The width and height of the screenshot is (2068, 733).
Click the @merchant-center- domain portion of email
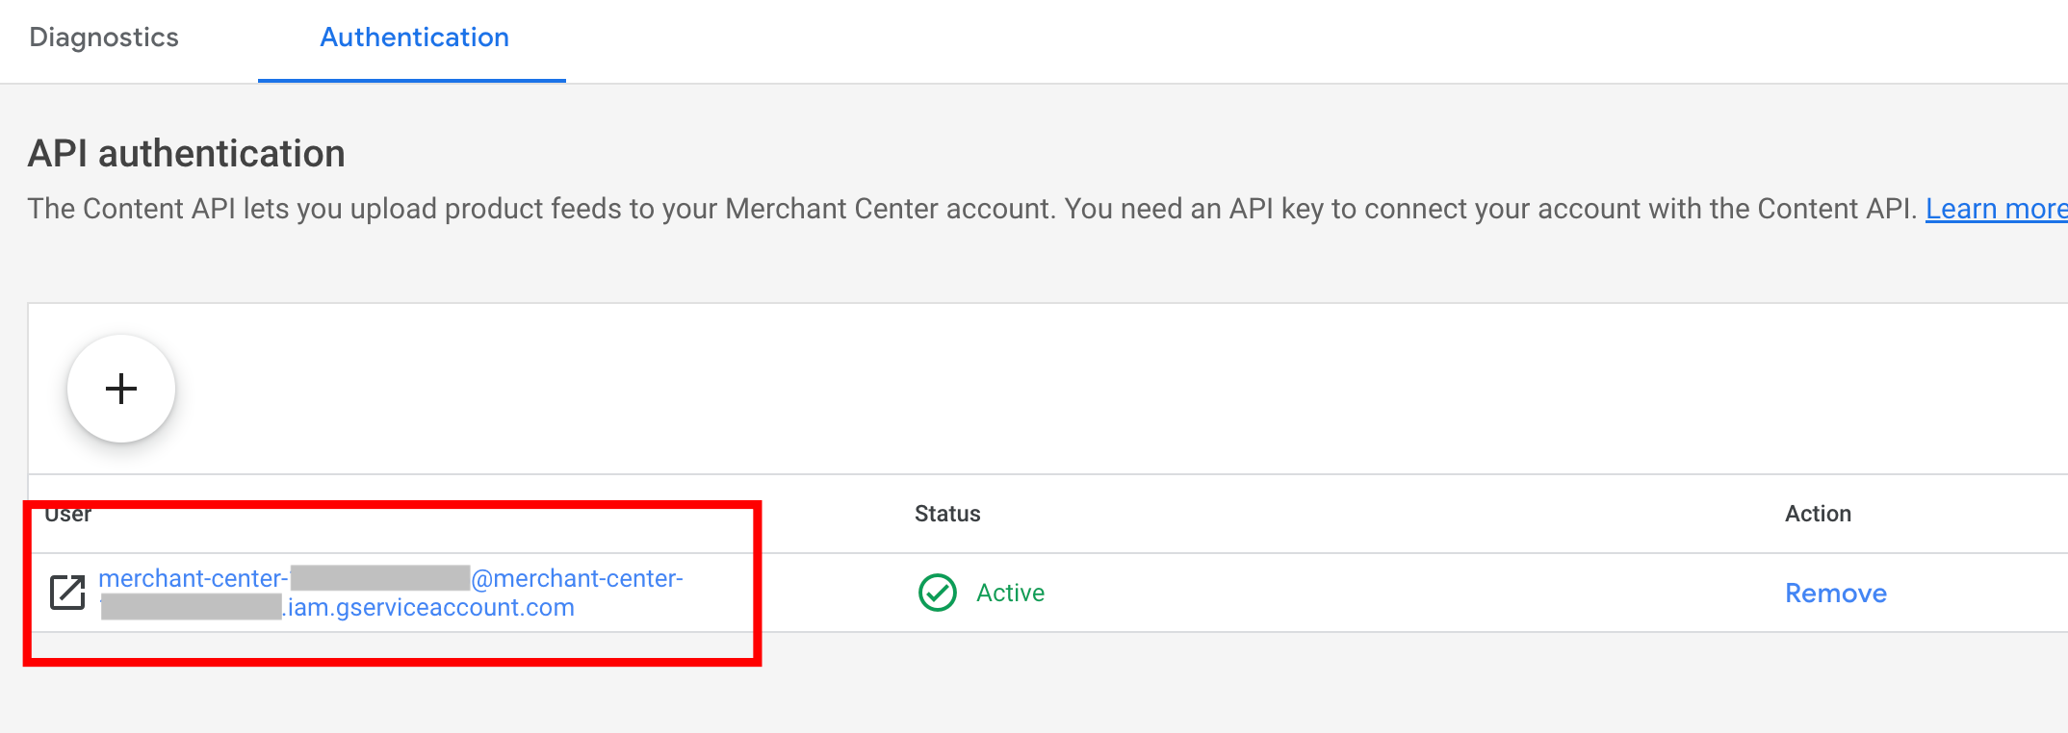(x=578, y=578)
